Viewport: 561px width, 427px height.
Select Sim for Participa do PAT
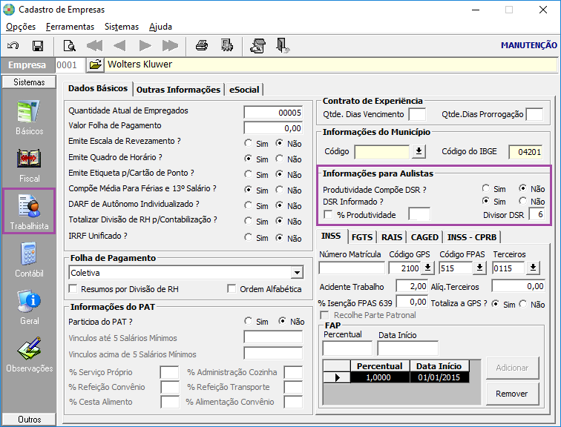point(248,321)
